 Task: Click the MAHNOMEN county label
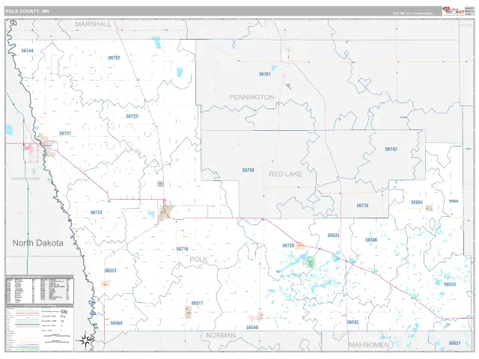pos(369,346)
